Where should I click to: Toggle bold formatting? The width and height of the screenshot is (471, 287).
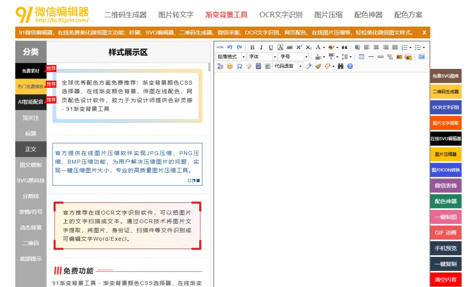(x=252, y=47)
